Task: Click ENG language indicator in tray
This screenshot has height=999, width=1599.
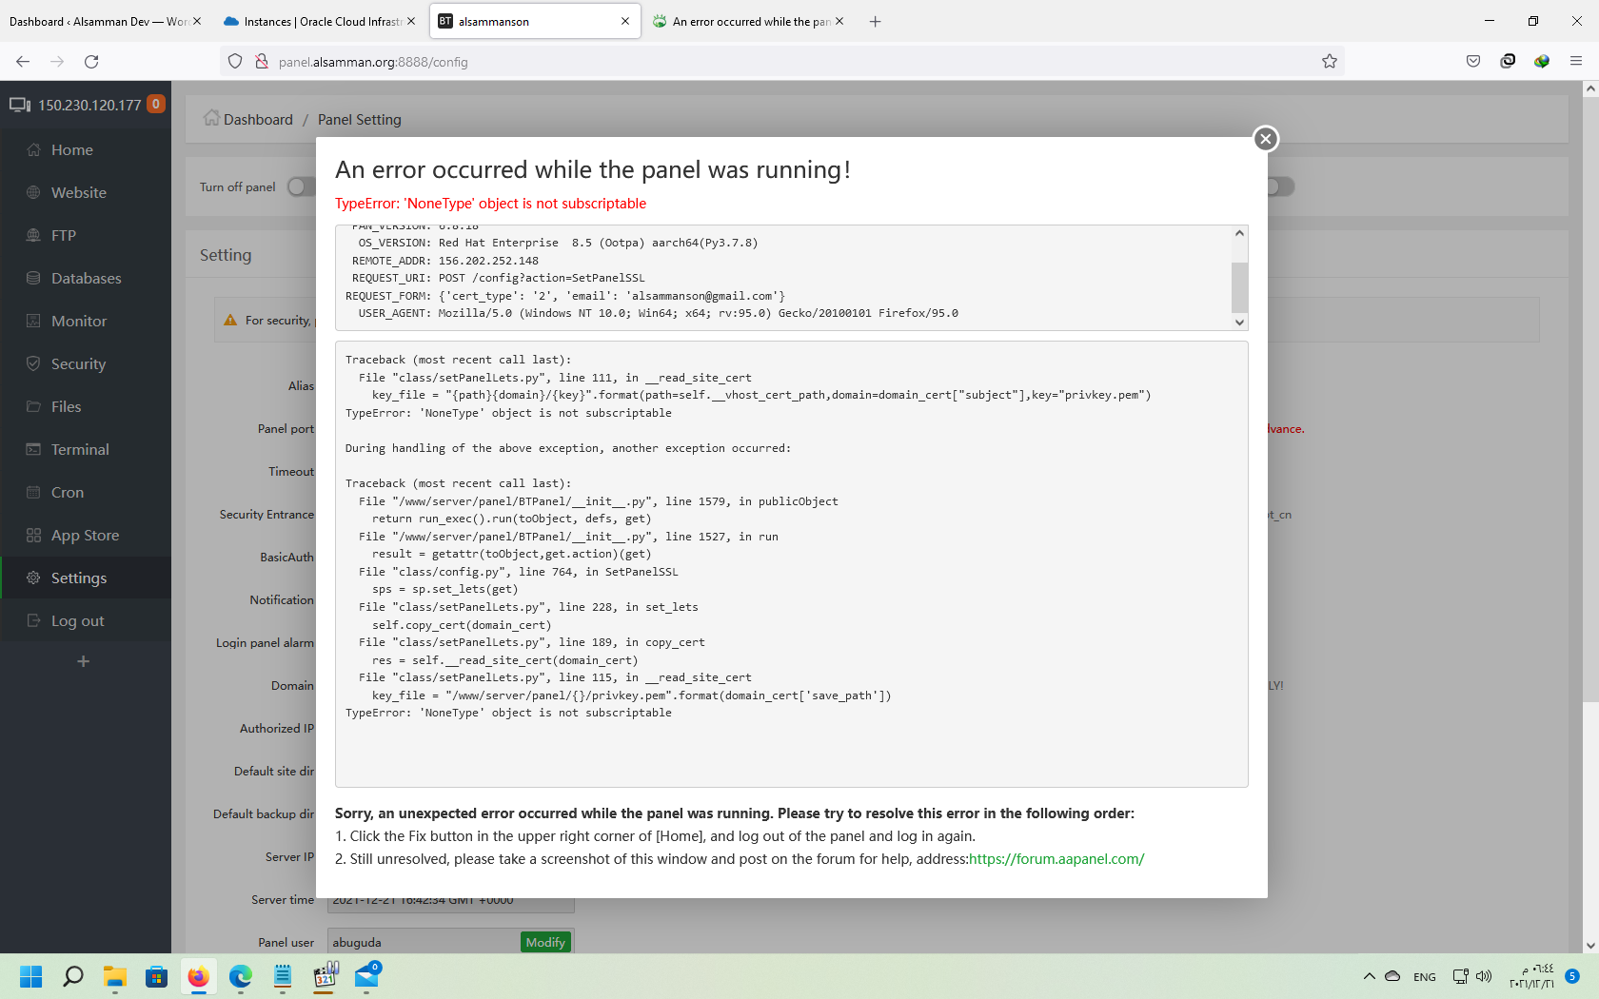Action: coord(1425,977)
